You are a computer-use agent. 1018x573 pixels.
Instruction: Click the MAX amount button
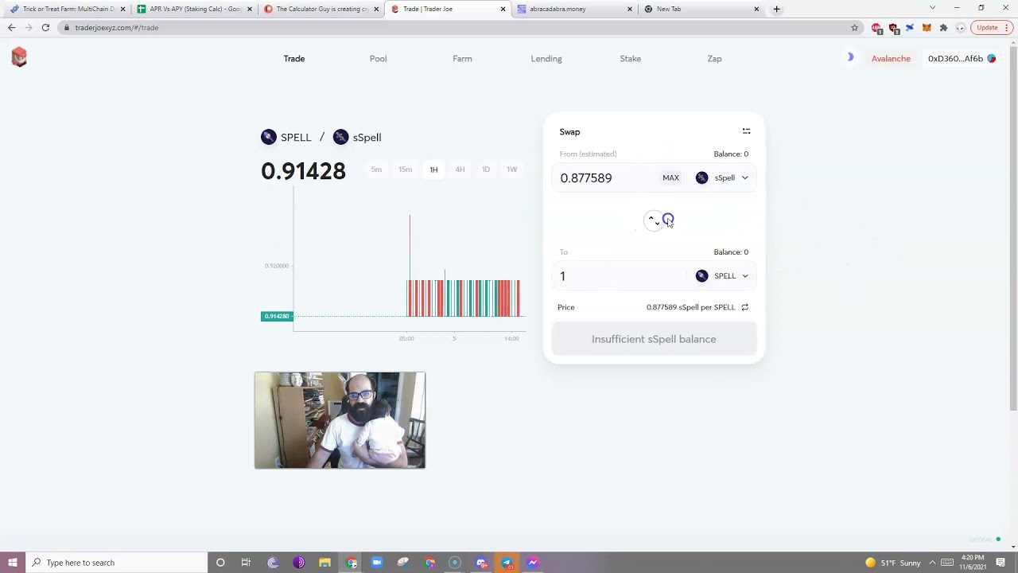coord(671,177)
